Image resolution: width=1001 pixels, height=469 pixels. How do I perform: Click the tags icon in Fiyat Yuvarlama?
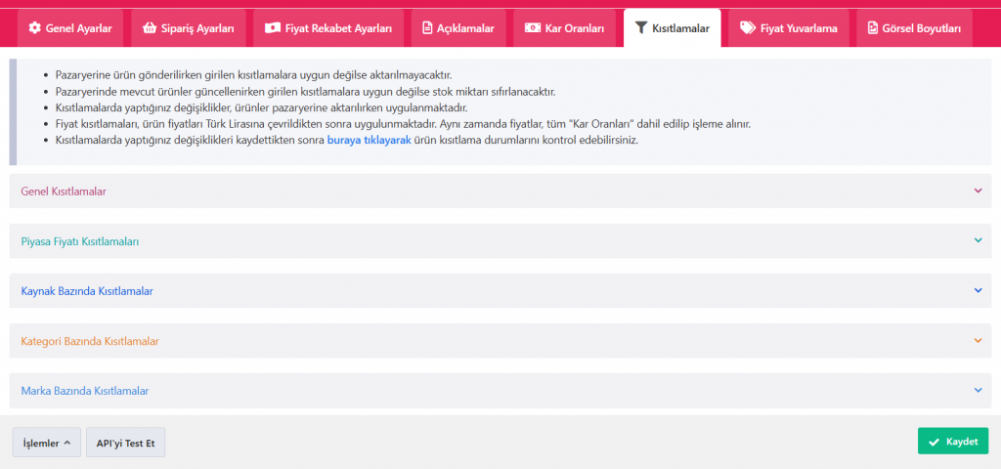coord(748,28)
